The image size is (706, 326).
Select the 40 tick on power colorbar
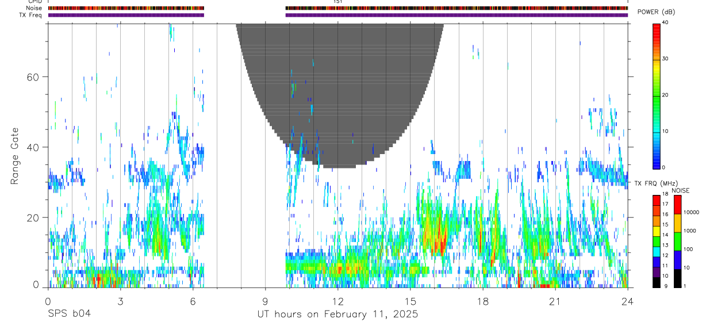click(x=665, y=22)
